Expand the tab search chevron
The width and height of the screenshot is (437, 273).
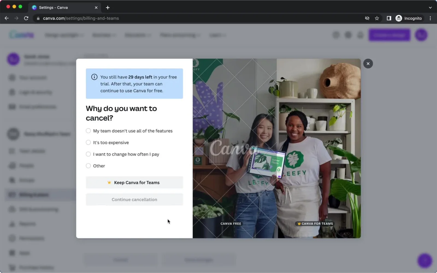[430, 8]
